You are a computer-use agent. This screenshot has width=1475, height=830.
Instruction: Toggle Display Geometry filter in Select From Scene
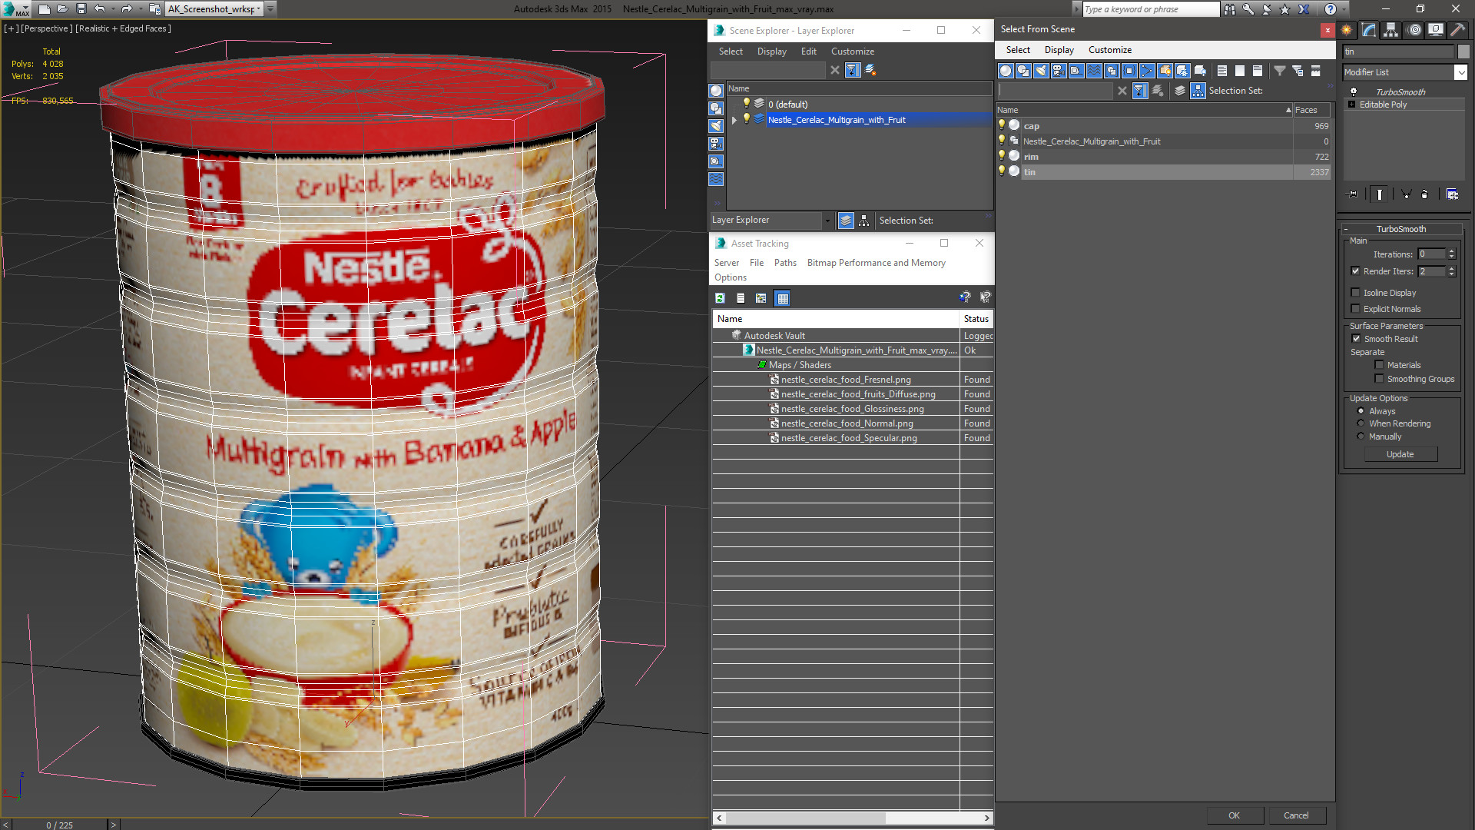pos(1006,71)
